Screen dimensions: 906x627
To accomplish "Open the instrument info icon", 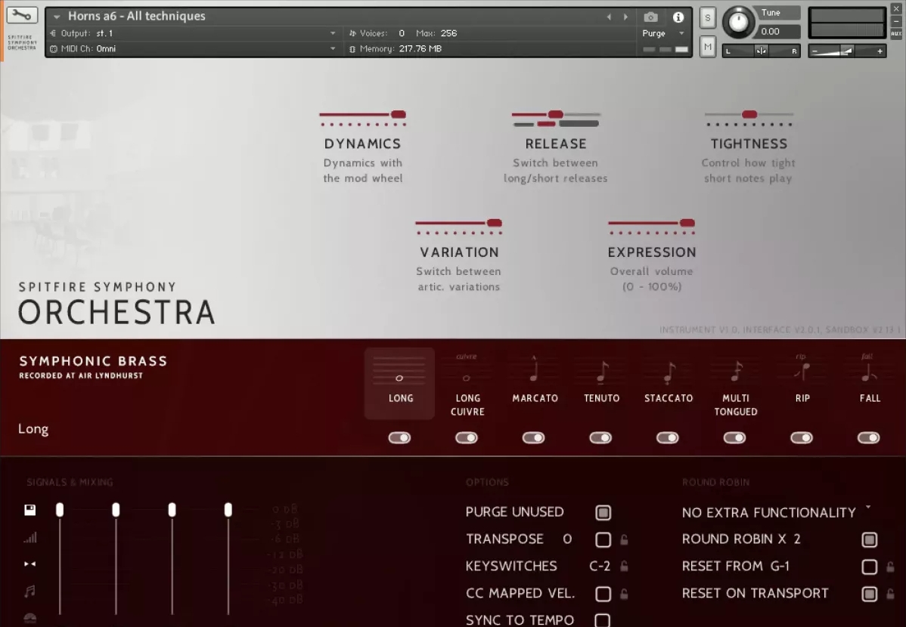I will pyautogui.click(x=678, y=17).
